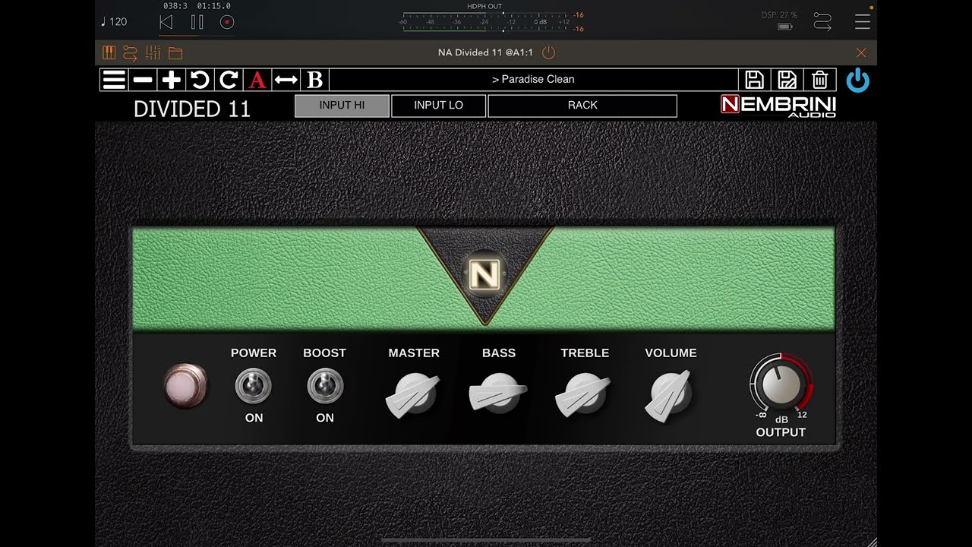Click the battery status icon

click(x=785, y=27)
